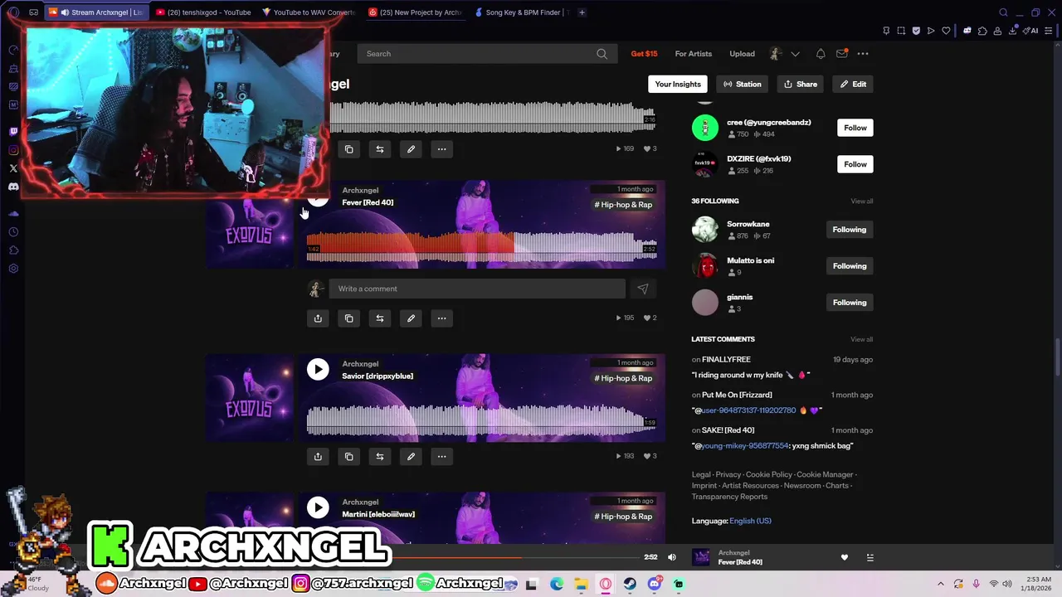Image resolution: width=1062 pixels, height=597 pixels.
Task: Toggle the microphone icon in the system tray
Action: pyautogui.click(x=976, y=584)
